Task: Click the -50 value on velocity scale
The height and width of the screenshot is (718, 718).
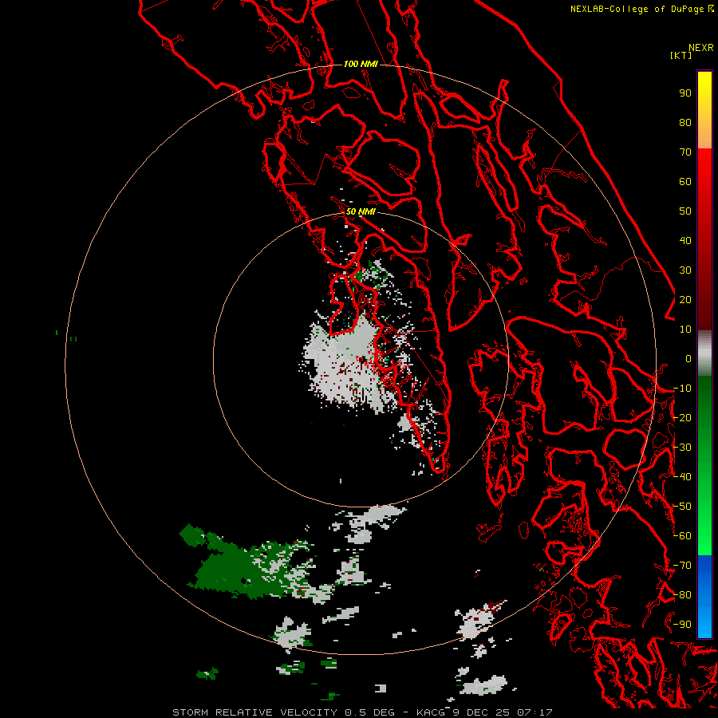Action: point(682,507)
